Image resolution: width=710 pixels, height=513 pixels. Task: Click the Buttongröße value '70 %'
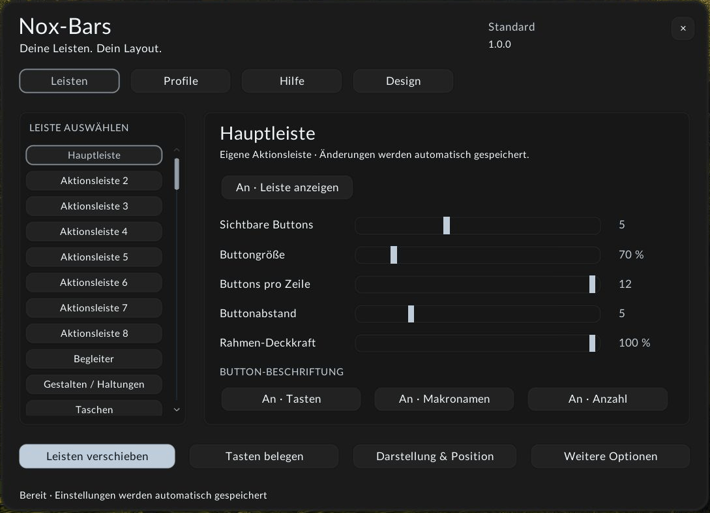(x=631, y=255)
